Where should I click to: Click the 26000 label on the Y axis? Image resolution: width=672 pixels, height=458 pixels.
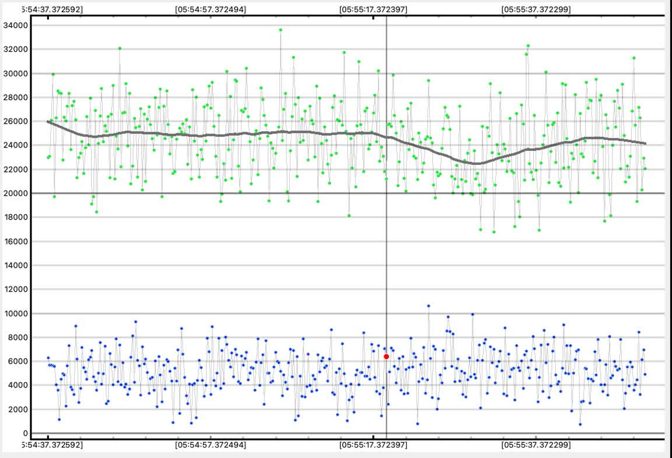pyautogui.click(x=16, y=121)
